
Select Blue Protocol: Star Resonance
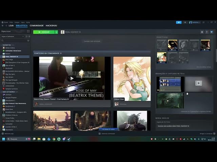point(16,104)
